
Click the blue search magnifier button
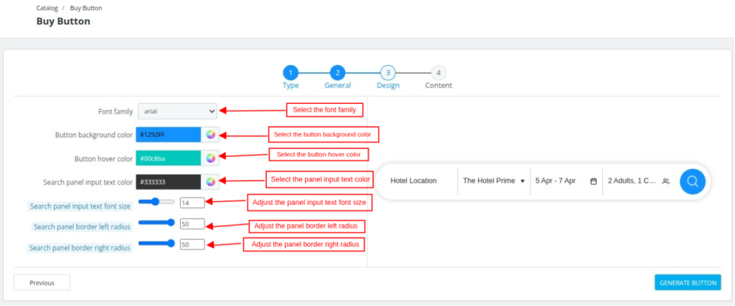(693, 181)
